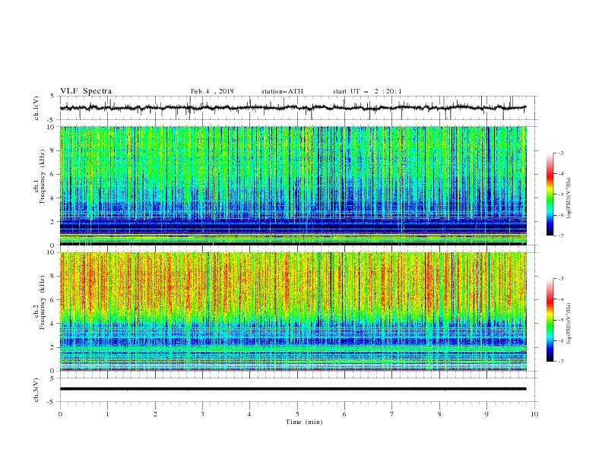Image resolution: width=602 pixels, height=465 pixels.
Task: Select the "start UT = 2:20:1" text
Action: coord(367,91)
